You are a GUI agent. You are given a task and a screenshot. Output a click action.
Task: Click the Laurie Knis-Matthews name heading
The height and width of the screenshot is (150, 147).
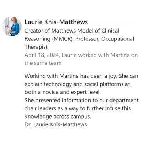tap(56, 22)
